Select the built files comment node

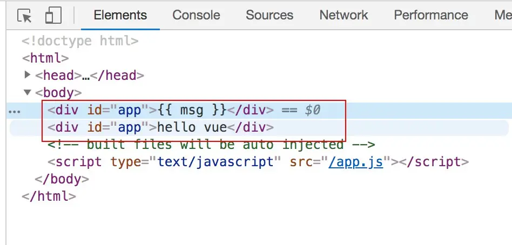click(211, 144)
